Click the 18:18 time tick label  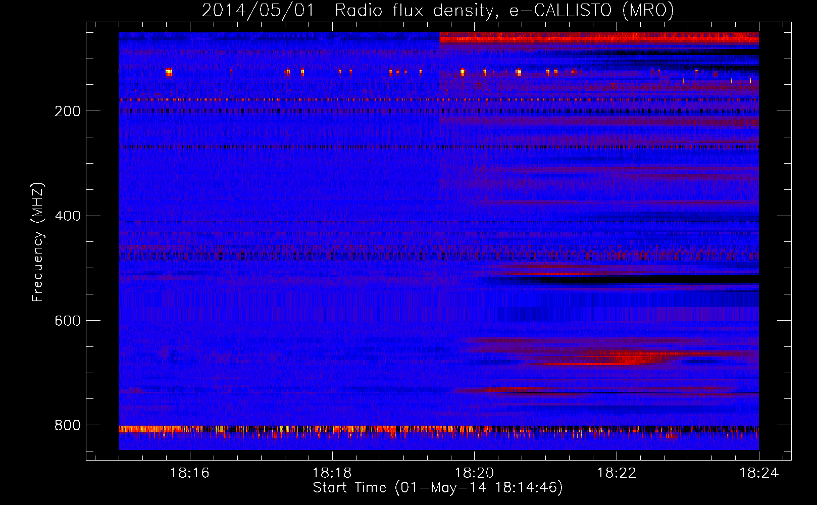point(332,473)
